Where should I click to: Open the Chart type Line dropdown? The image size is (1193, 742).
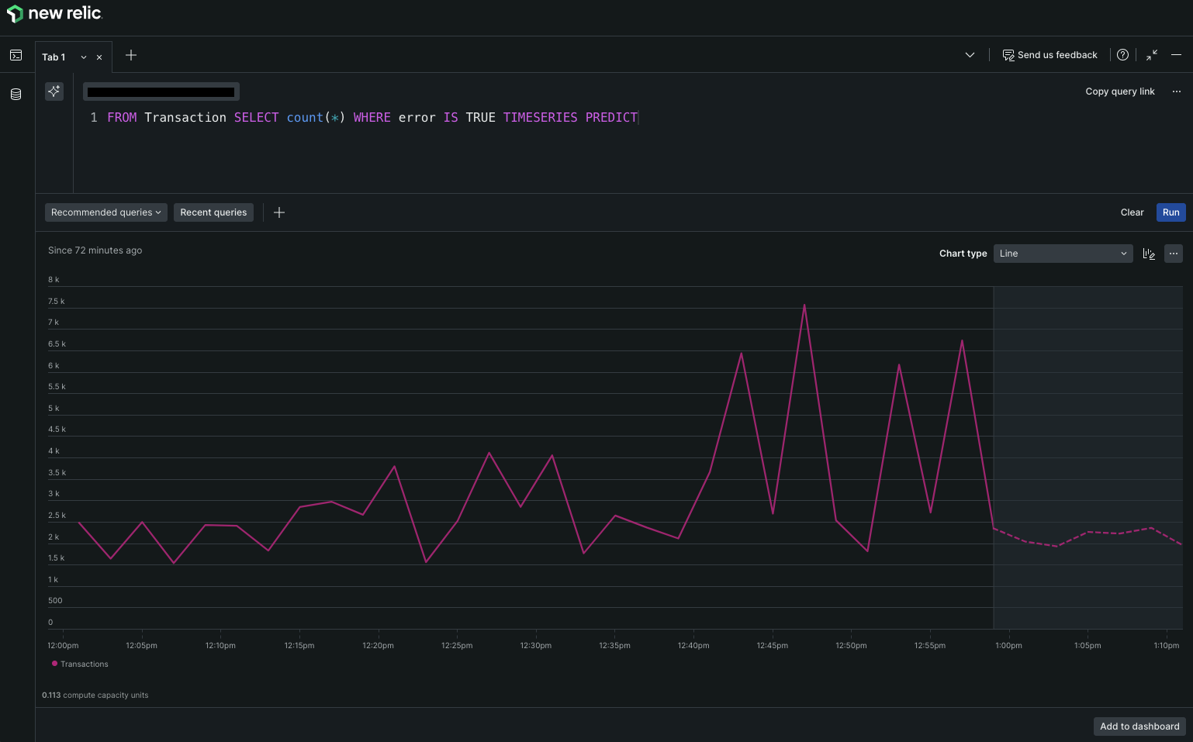tap(1063, 254)
